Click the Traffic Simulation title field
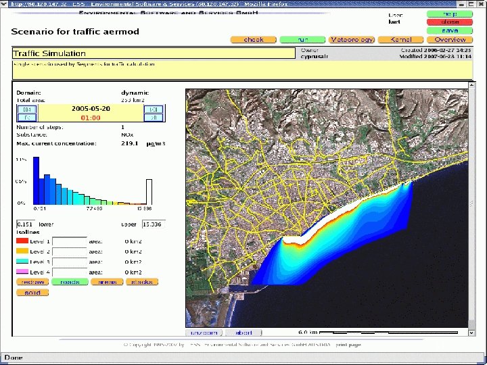The height and width of the screenshot is (365, 487). coord(154,53)
